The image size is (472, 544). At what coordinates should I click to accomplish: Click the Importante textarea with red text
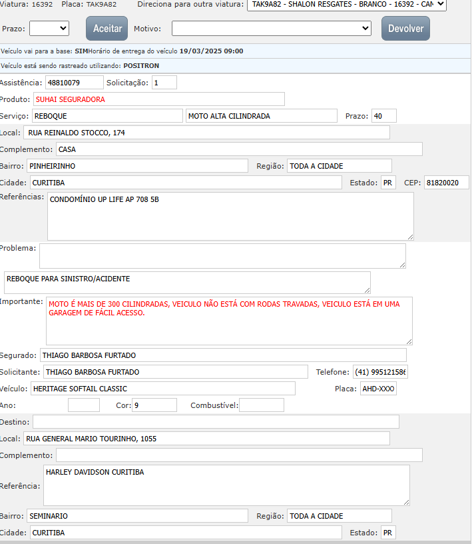[x=229, y=321]
